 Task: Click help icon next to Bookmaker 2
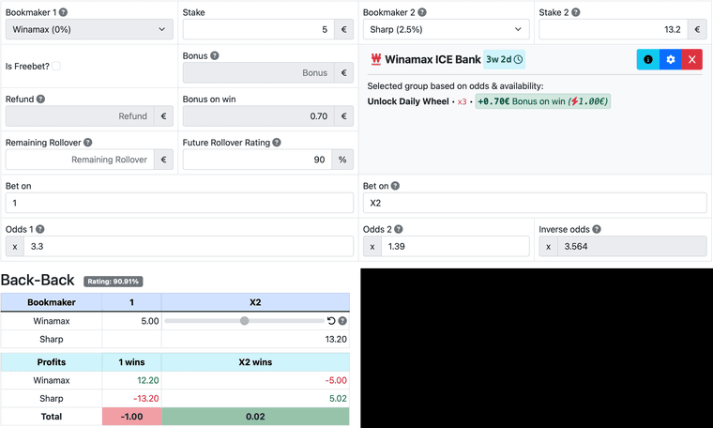pos(422,12)
